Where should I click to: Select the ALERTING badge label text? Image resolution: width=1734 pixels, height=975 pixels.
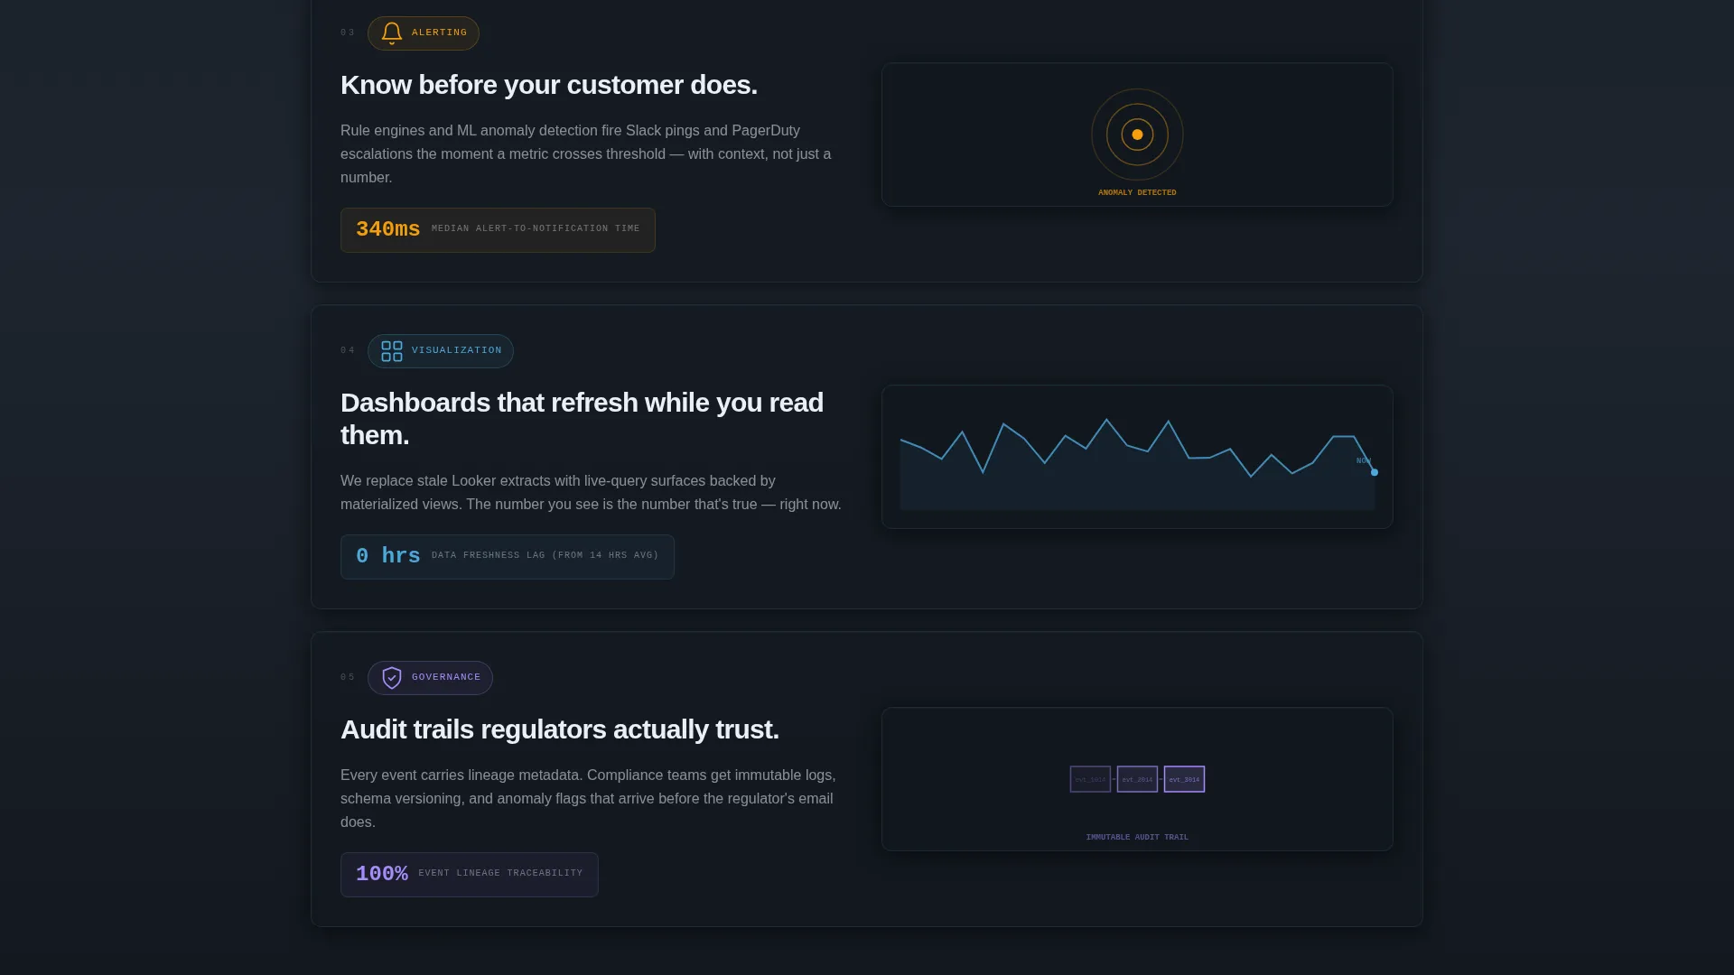coord(439,32)
